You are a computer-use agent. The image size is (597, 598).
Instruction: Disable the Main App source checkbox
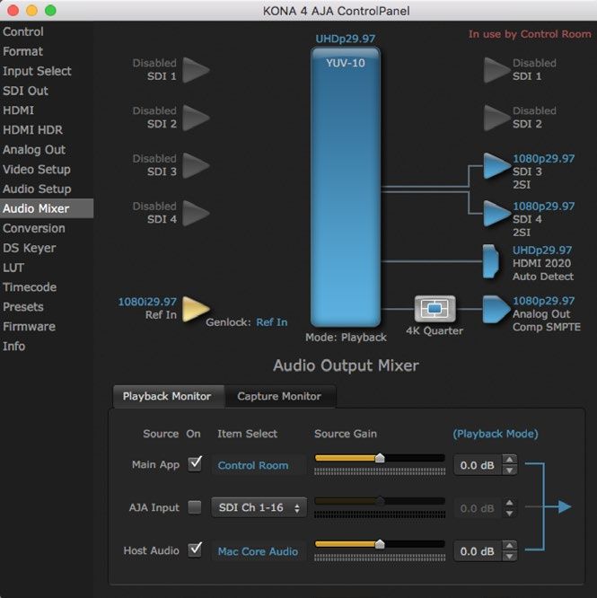195,464
